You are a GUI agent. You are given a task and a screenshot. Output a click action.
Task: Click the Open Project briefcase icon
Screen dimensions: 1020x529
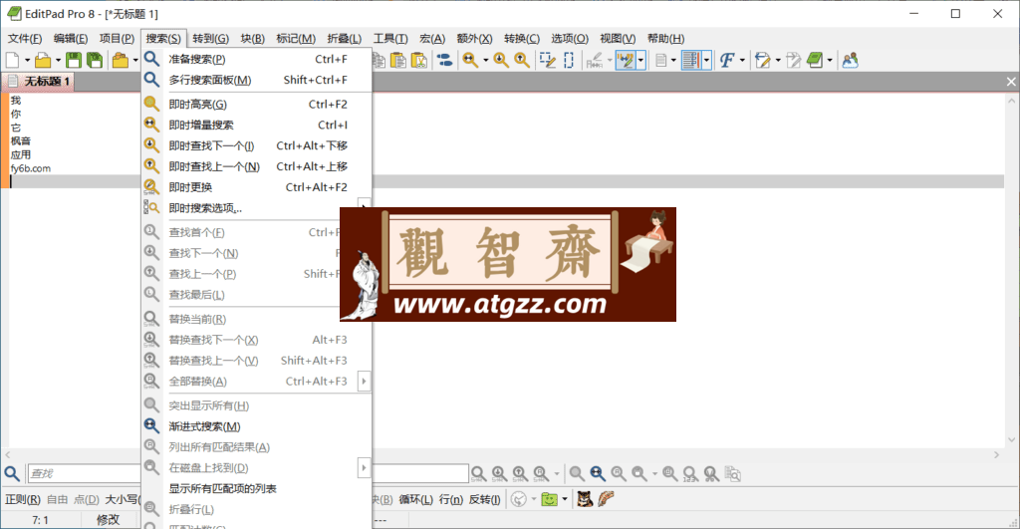121,61
